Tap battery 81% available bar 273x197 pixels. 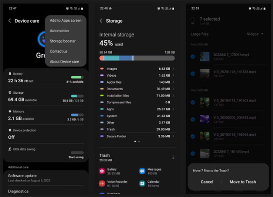point(77,77)
